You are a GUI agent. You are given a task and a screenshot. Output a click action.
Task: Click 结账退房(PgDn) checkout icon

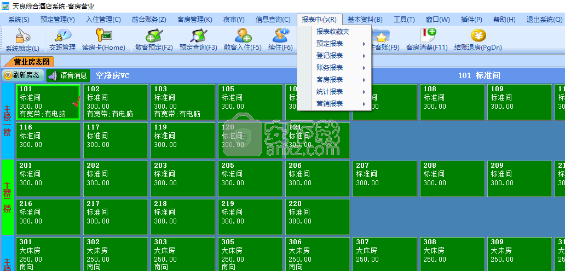click(478, 36)
